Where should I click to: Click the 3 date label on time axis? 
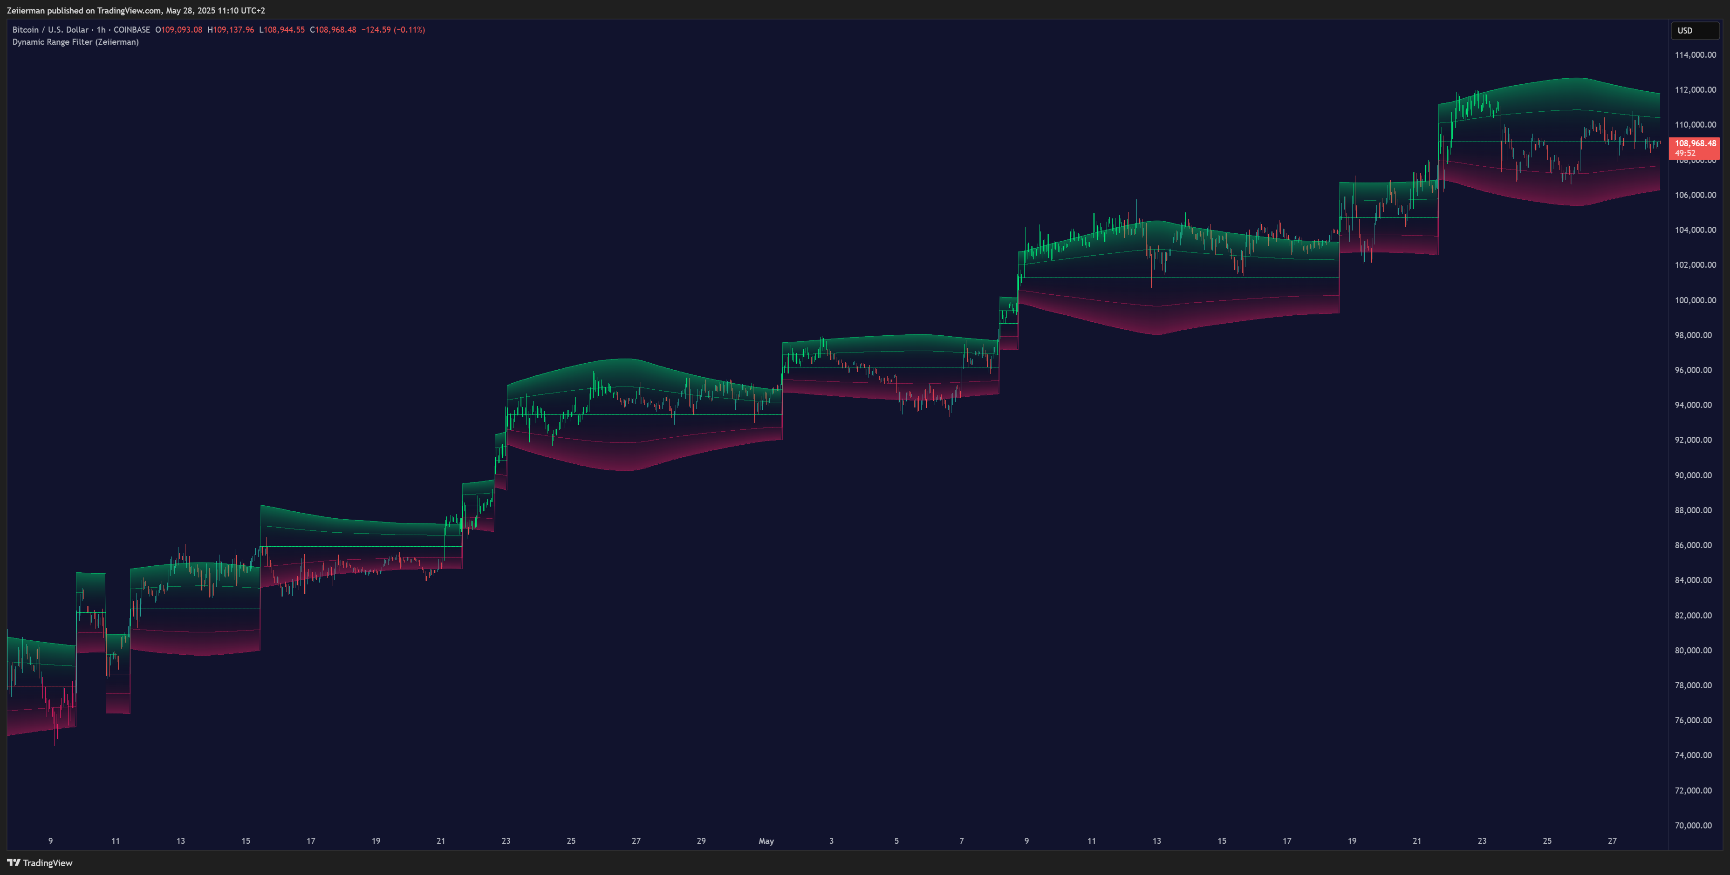point(831,841)
